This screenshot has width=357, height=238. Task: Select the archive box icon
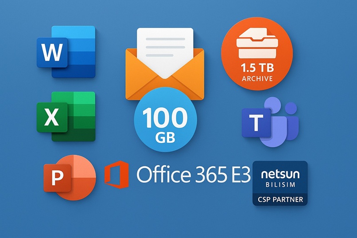[256, 44]
